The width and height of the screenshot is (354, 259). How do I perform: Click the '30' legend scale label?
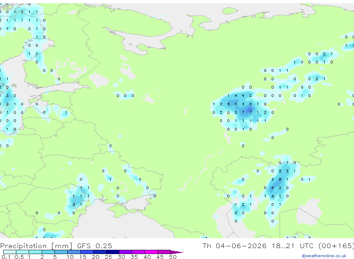click(x=121, y=257)
